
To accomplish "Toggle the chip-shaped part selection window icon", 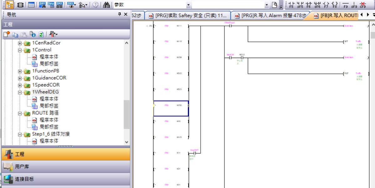I will coord(20,5).
